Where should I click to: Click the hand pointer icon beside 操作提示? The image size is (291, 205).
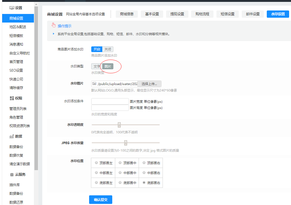[x=54, y=25]
